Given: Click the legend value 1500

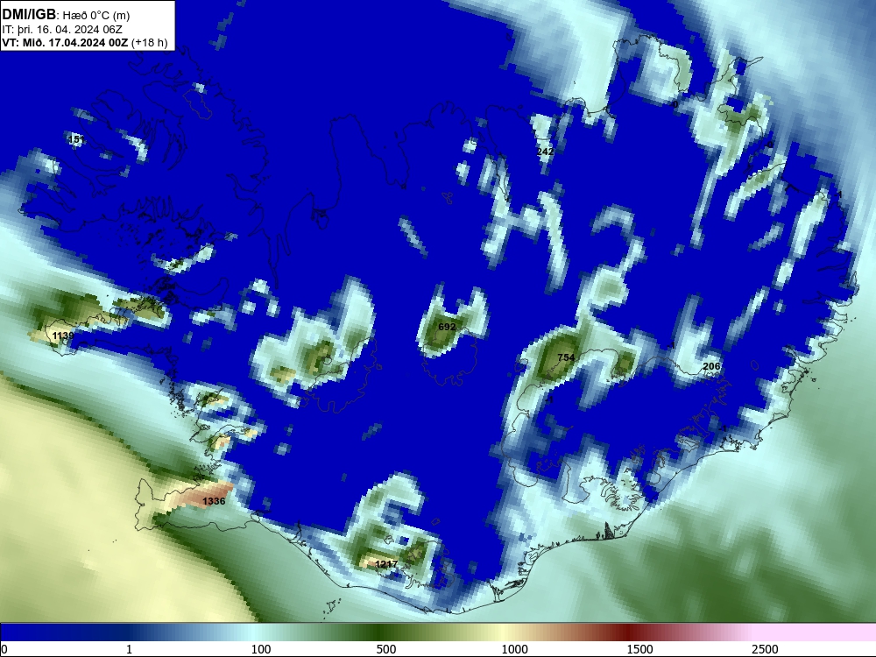Looking at the screenshot, I should click(x=639, y=649).
